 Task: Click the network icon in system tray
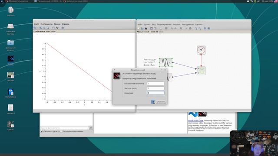click(252, 1)
